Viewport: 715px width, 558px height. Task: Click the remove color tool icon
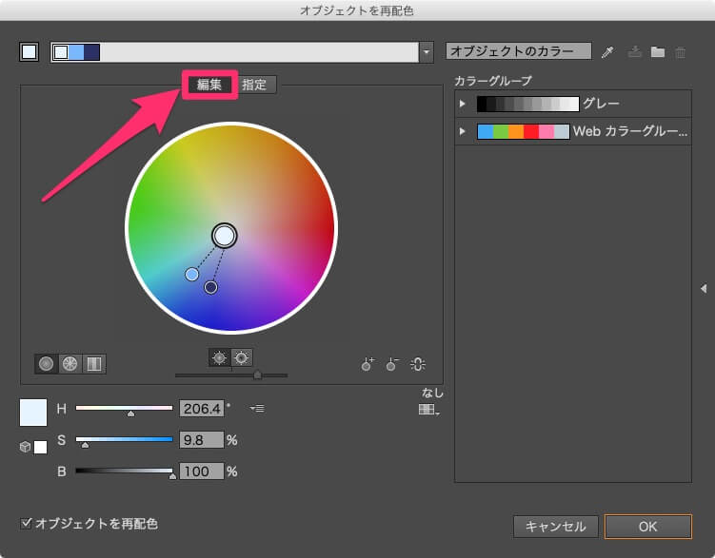(x=392, y=364)
